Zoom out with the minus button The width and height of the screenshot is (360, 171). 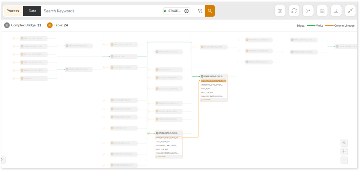tap(344, 160)
